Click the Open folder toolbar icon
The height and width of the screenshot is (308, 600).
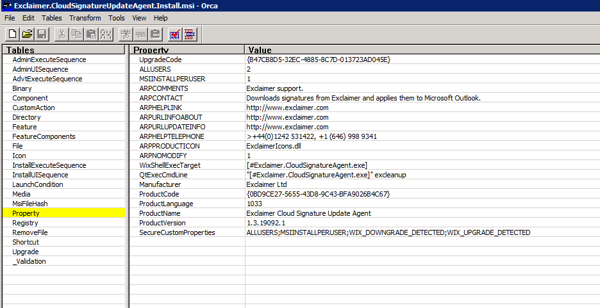[27, 34]
